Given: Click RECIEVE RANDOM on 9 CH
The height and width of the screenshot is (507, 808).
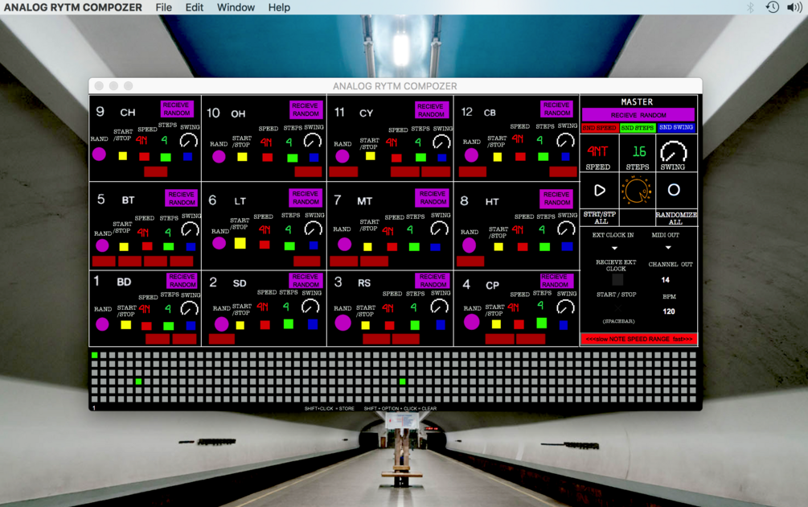Looking at the screenshot, I should [177, 109].
